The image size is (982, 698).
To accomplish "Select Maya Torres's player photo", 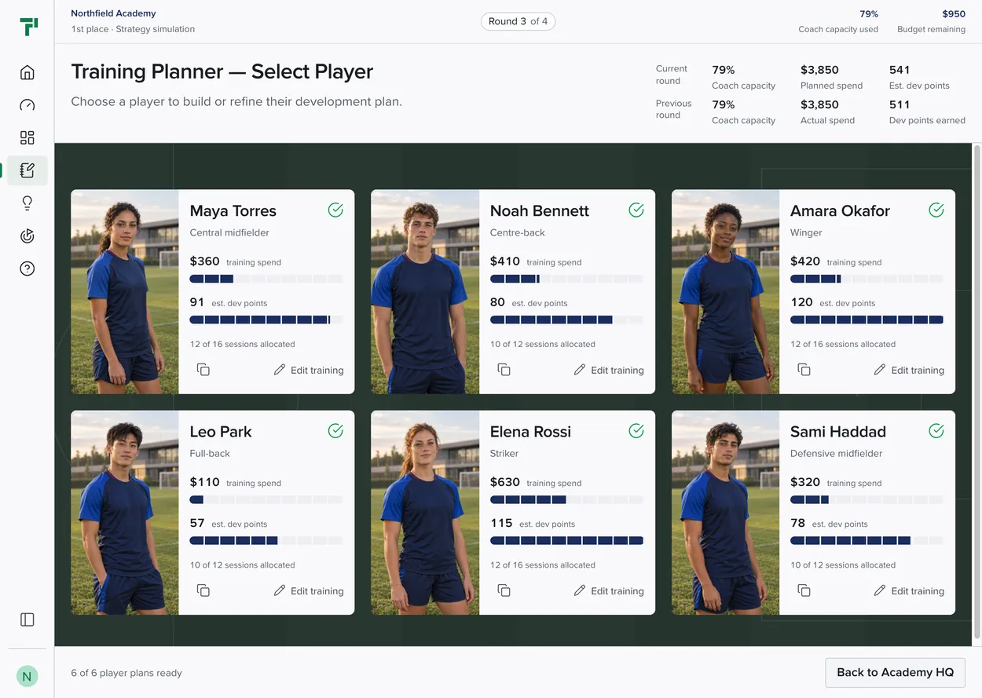I will (x=125, y=291).
